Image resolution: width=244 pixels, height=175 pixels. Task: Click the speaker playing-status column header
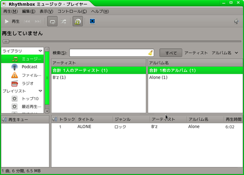click(x=55, y=119)
